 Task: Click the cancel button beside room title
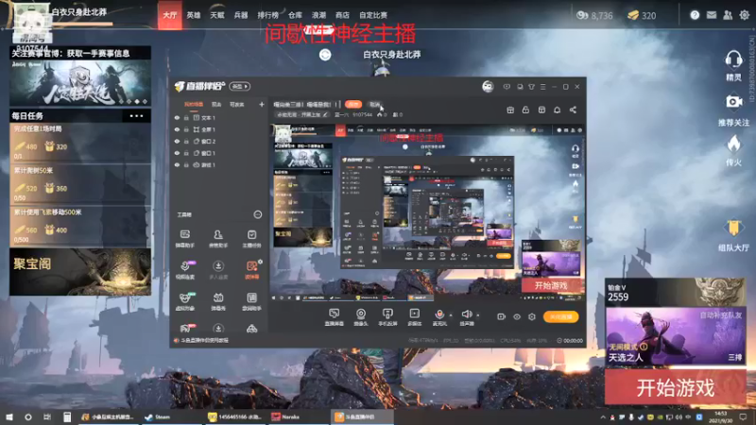coord(374,104)
